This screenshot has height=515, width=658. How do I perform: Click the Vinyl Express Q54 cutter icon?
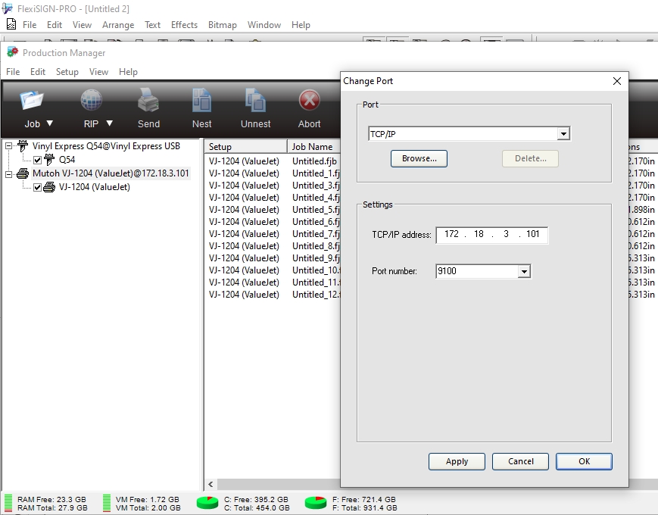point(23,146)
